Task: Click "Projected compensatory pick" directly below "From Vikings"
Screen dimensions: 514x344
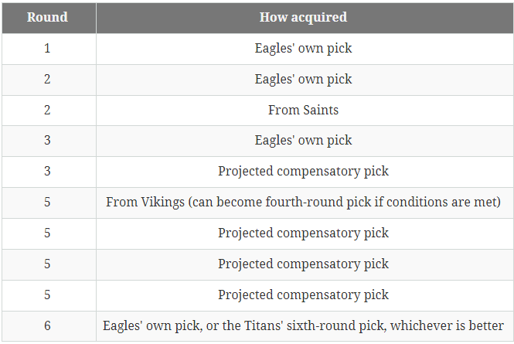Action: [x=303, y=233]
